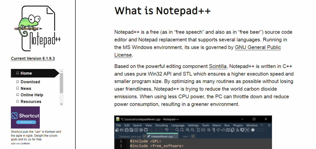Click Record Macro circle icon in screenshot
This screenshot has width=316, height=149.
(253, 130)
